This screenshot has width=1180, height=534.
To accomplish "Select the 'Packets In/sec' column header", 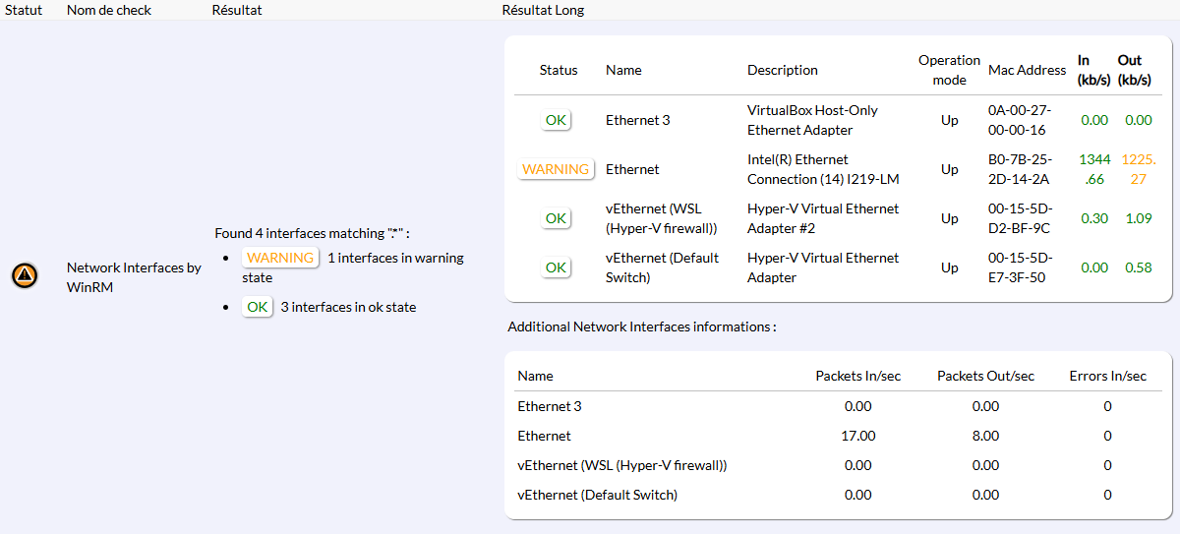I will [857, 376].
